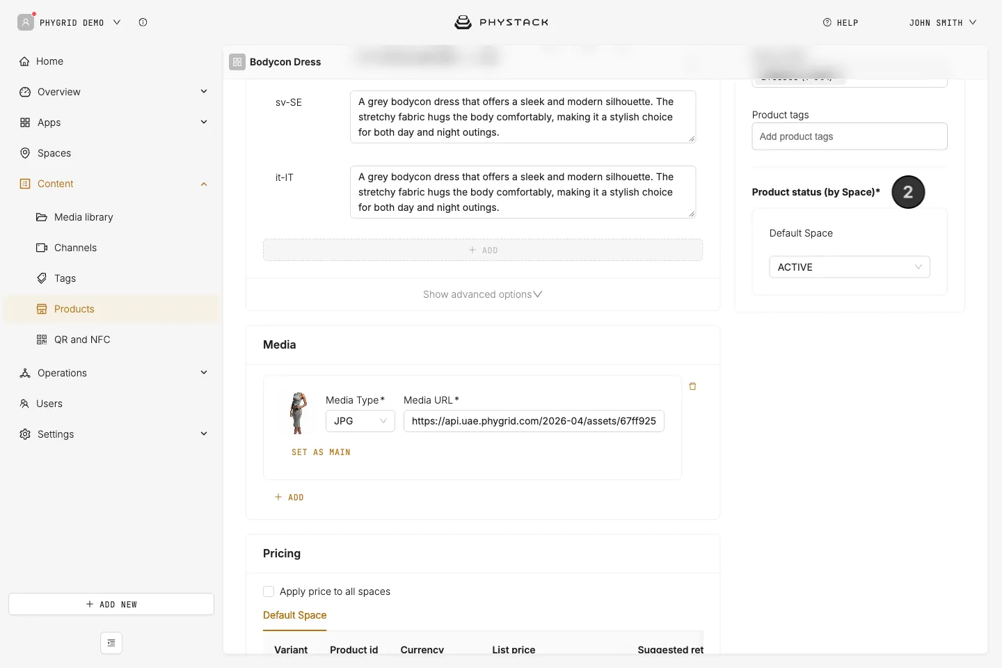This screenshot has width=1002, height=668.
Task: Click the Add New button
Action: click(111, 604)
